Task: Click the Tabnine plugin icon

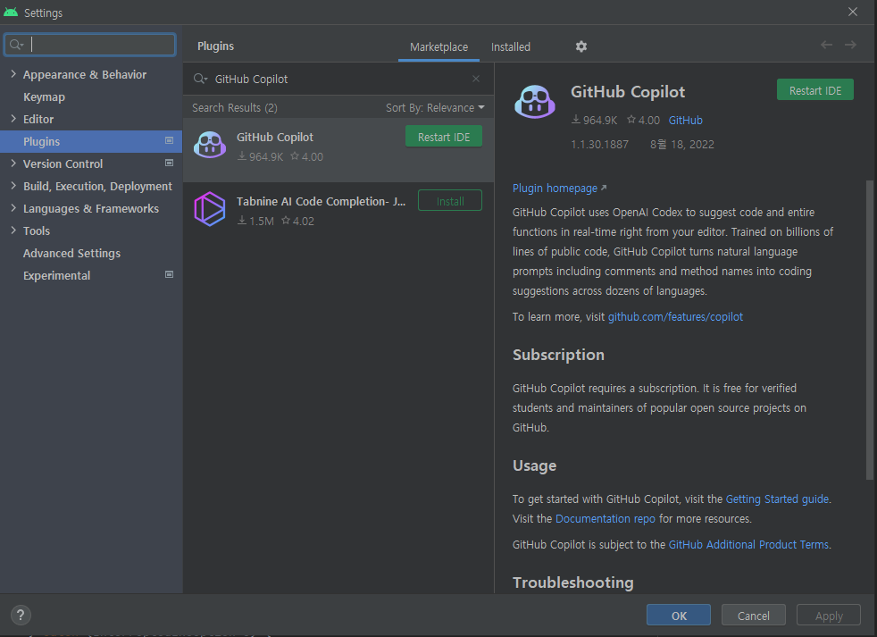Action: tap(210, 209)
